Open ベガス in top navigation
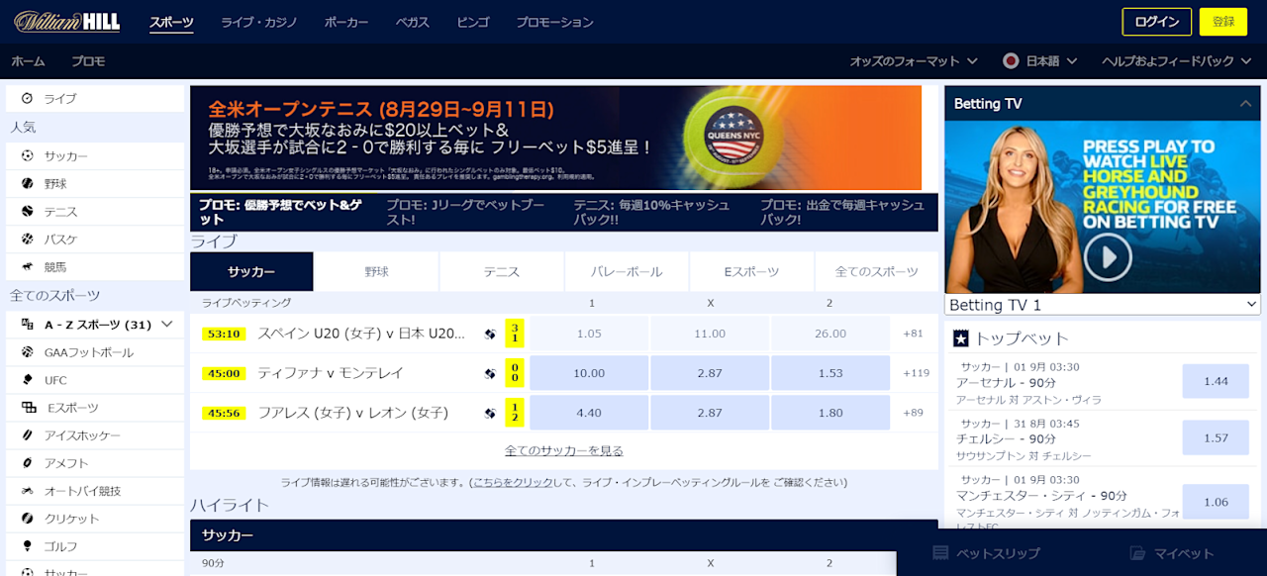This screenshot has height=576, width=1267. click(x=413, y=22)
